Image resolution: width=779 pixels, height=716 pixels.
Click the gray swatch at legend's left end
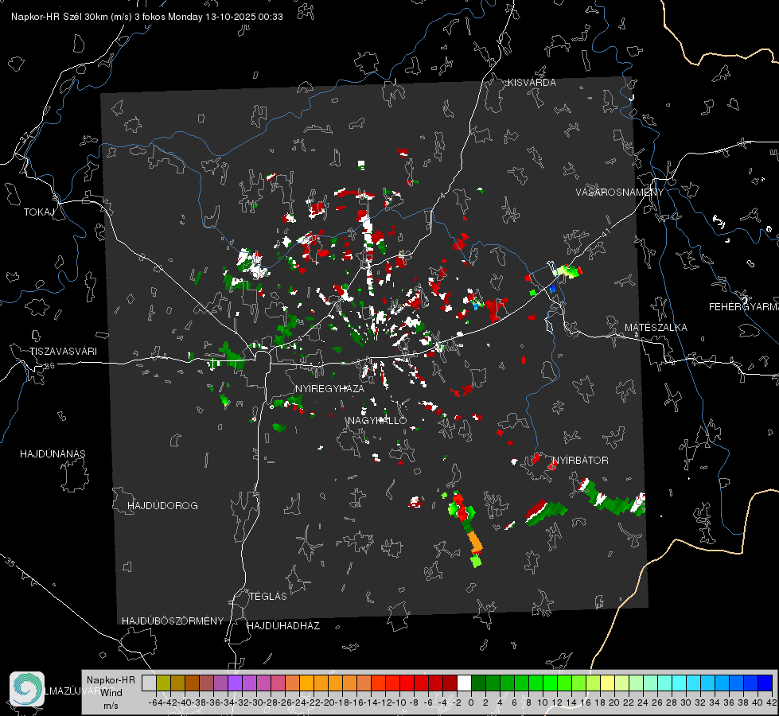tap(149, 683)
